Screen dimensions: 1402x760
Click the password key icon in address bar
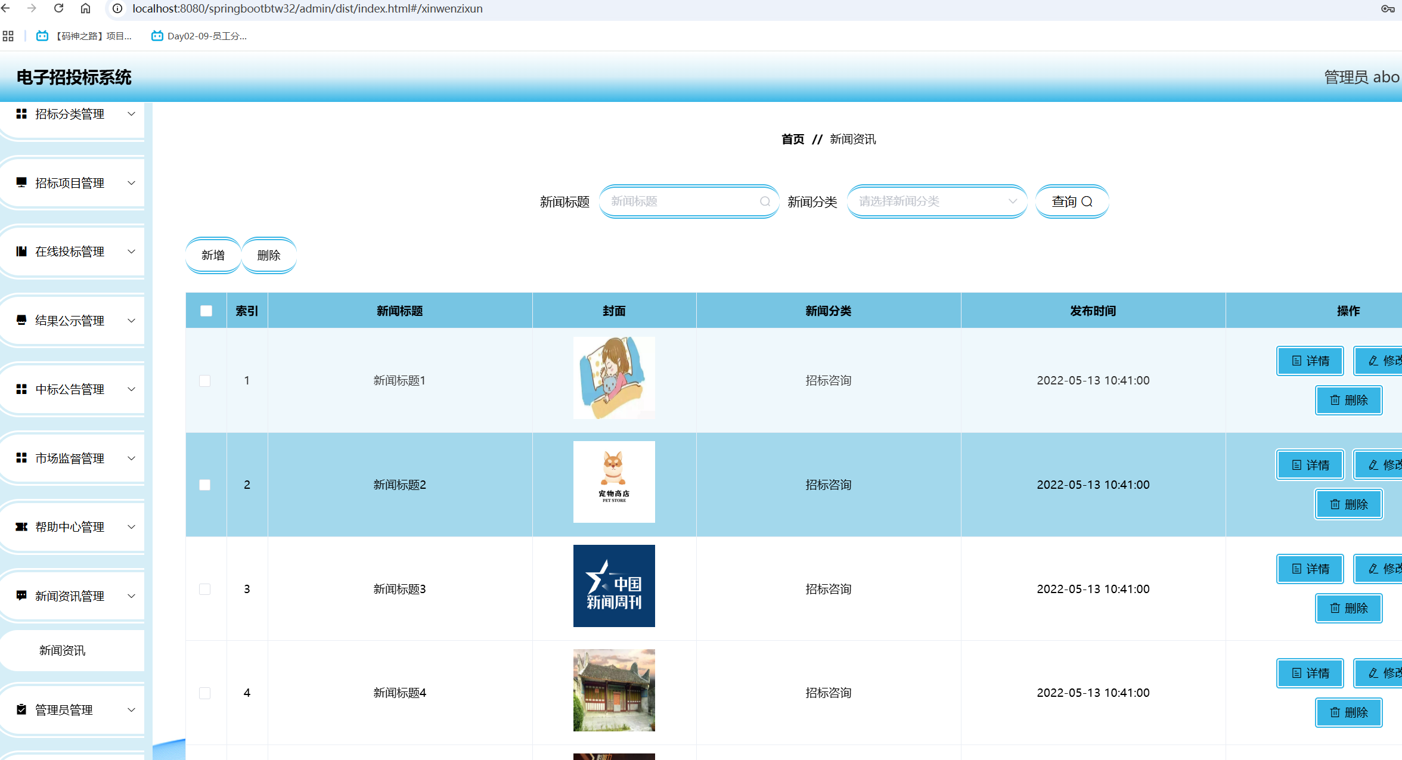tap(1388, 8)
